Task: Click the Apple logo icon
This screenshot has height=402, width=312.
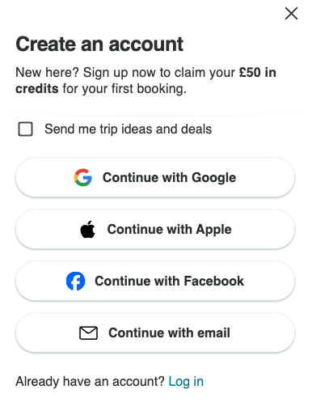Action: [x=87, y=229]
